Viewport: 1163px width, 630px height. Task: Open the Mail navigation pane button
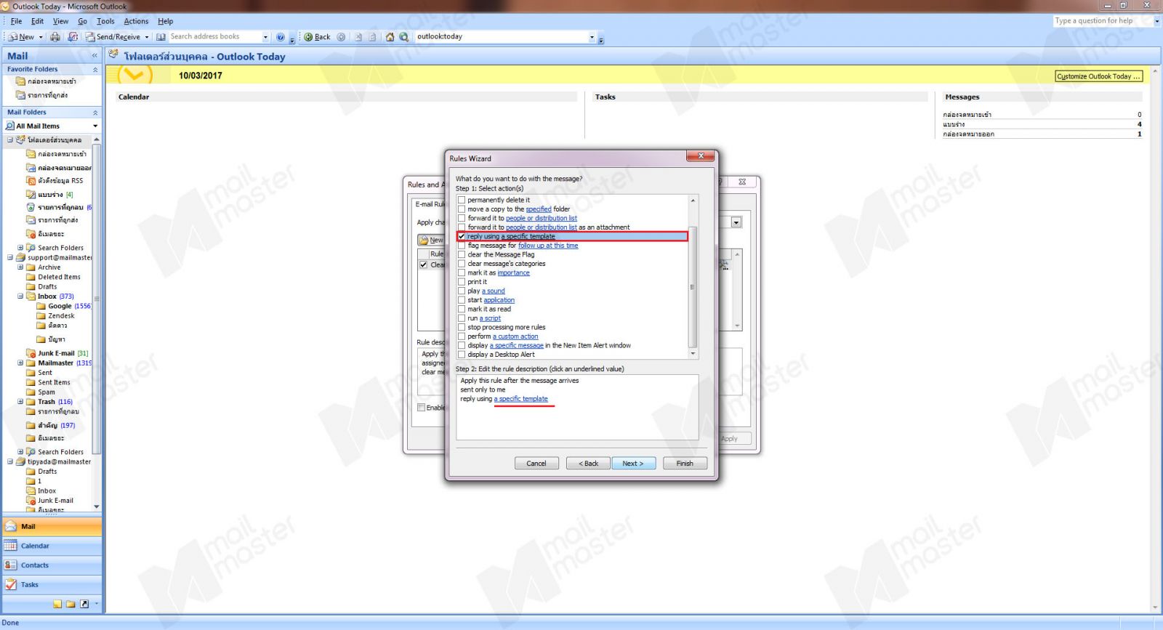(x=52, y=526)
